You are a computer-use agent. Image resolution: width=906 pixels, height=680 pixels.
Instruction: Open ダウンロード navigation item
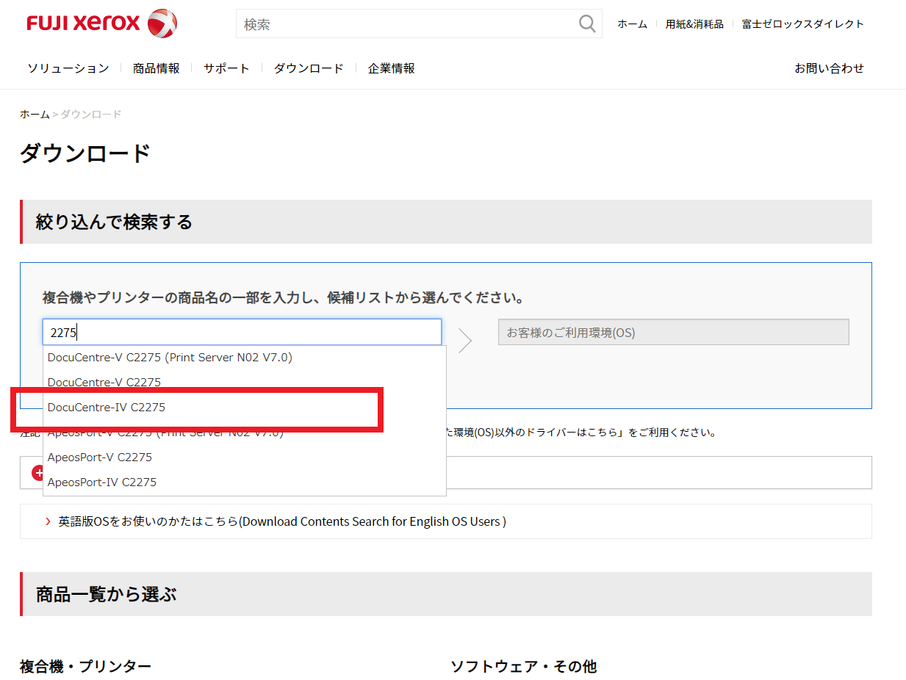309,68
